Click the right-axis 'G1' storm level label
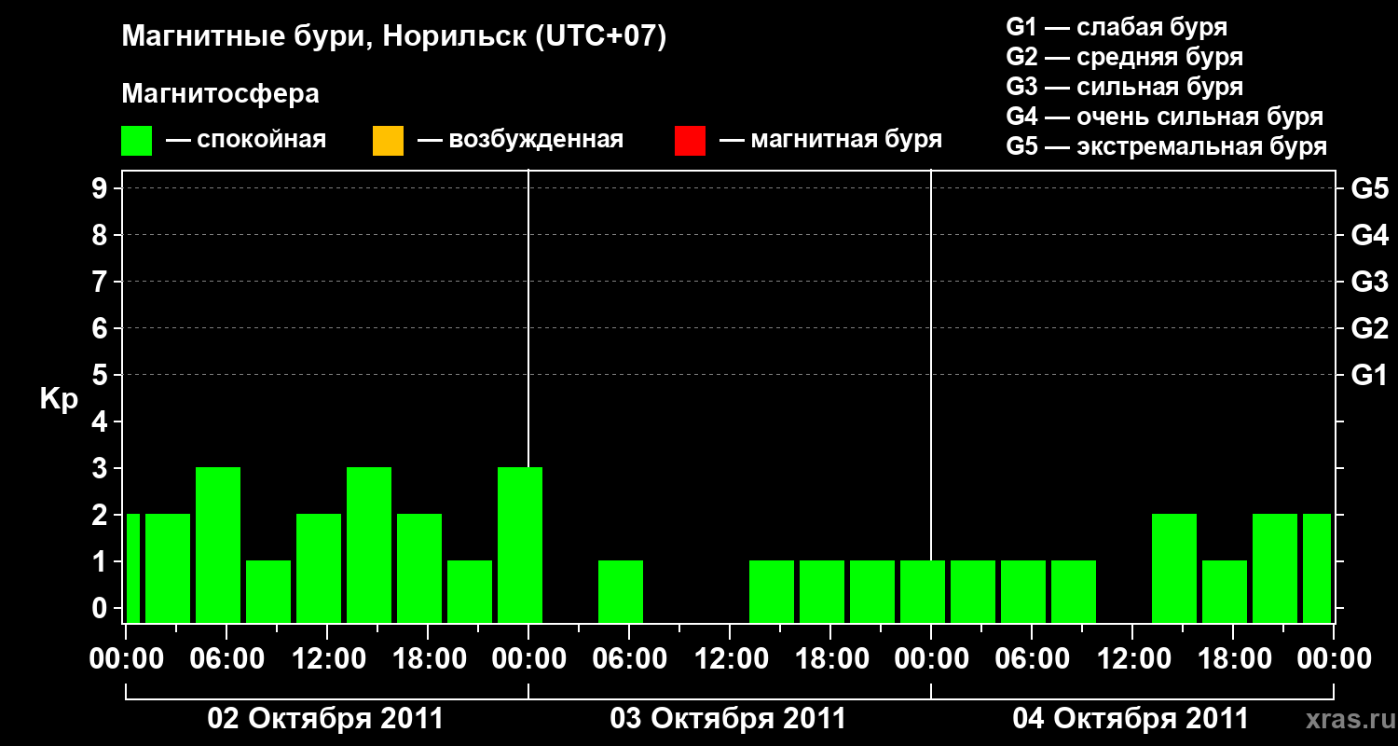1398x746 pixels. pos(1370,375)
